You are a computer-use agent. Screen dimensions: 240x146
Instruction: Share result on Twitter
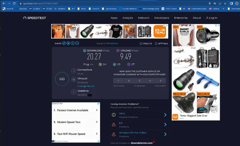point(69,43)
